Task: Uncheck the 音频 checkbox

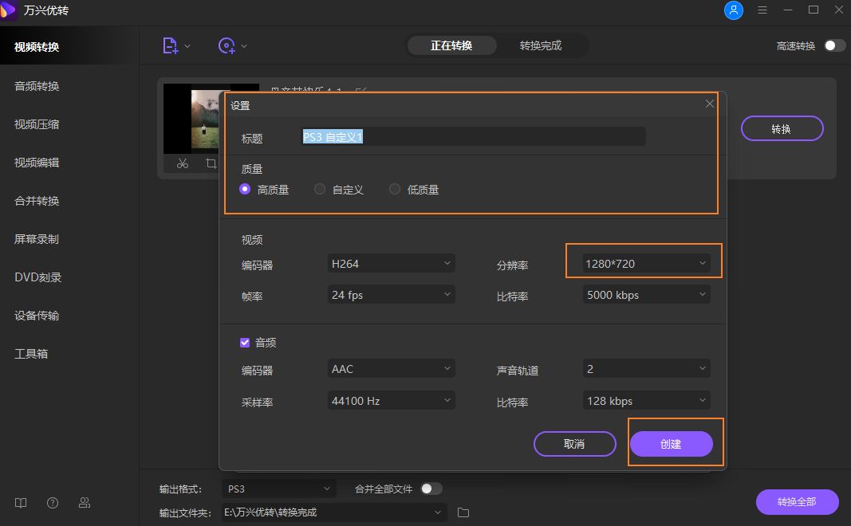Action: (x=245, y=342)
